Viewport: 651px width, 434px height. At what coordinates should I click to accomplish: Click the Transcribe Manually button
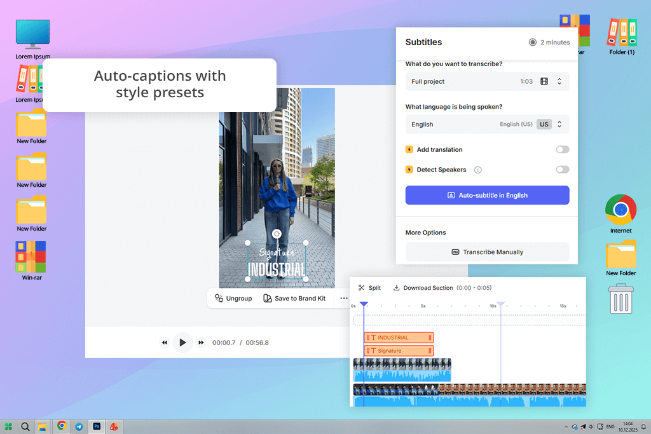tap(487, 252)
